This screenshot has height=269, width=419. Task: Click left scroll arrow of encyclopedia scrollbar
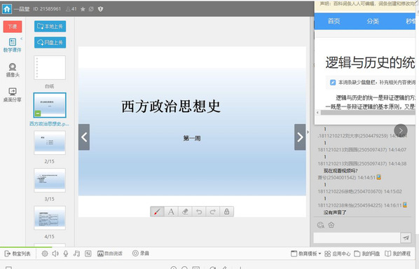click(317, 113)
